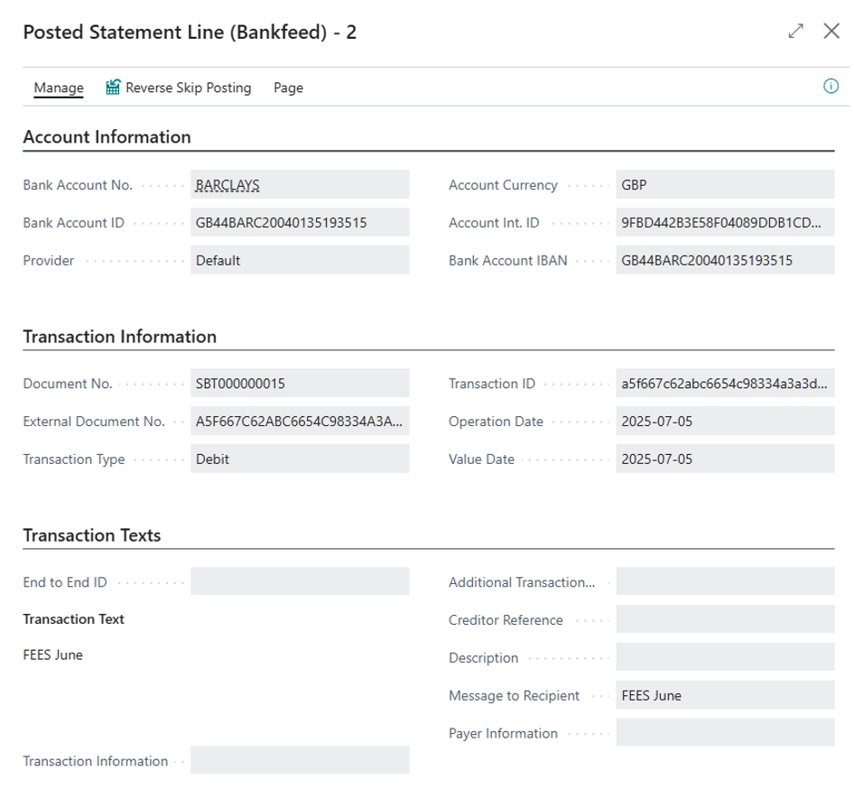
Task: Select the 'Operation Date' label
Action: [x=496, y=422]
